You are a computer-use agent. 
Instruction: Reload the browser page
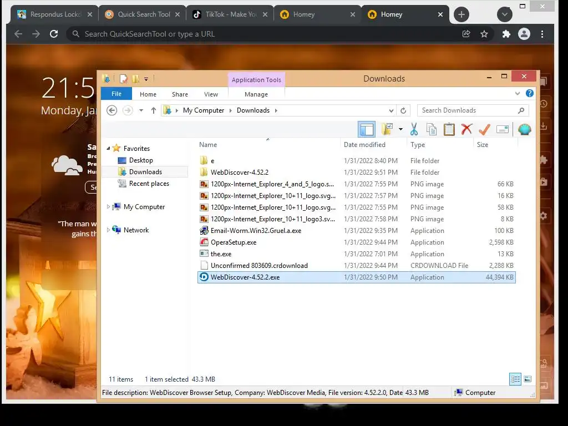[x=54, y=34]
